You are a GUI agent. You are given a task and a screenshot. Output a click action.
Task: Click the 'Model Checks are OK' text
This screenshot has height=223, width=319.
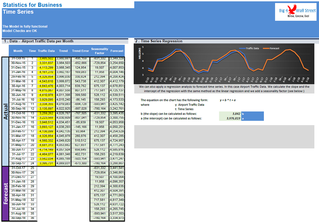[x=20, y=31]
